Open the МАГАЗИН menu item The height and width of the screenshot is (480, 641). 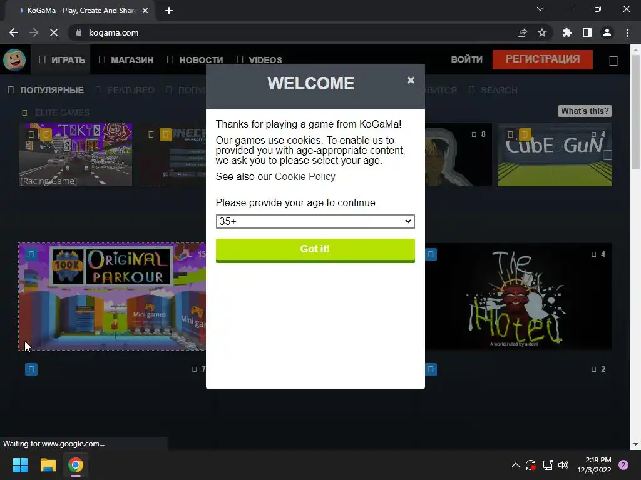point(126,59)
